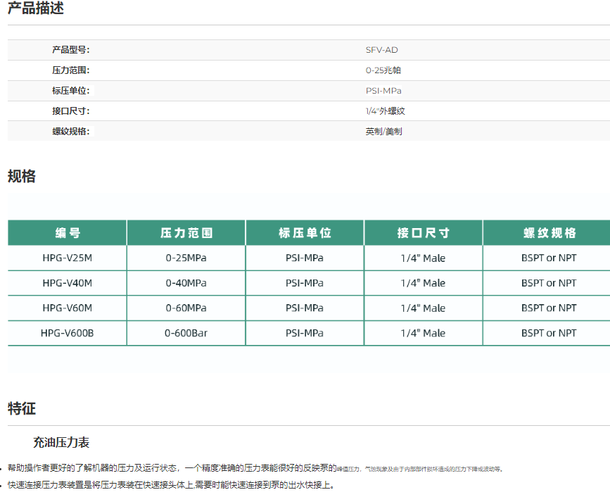The image size is (610, 497).
Task: Click the 特征 section heading
Action: (22, 409)
